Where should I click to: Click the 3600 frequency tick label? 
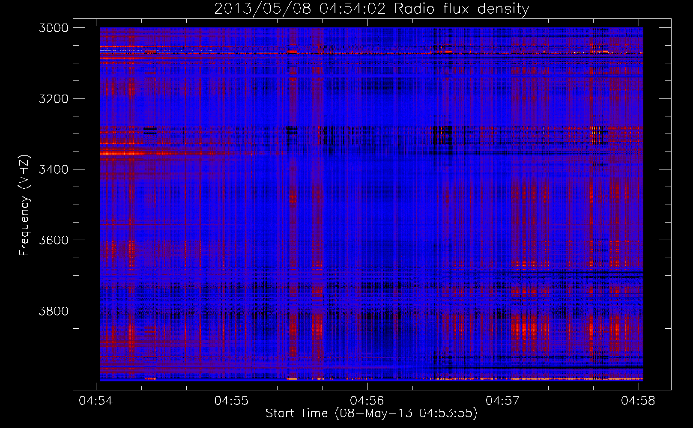click(54, 240)
